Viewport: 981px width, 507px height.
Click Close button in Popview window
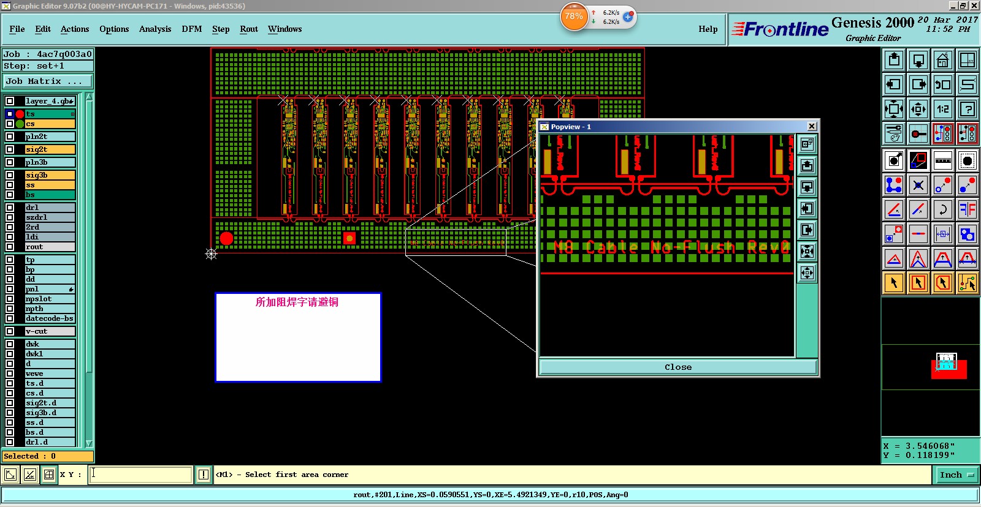coord(678,367)
